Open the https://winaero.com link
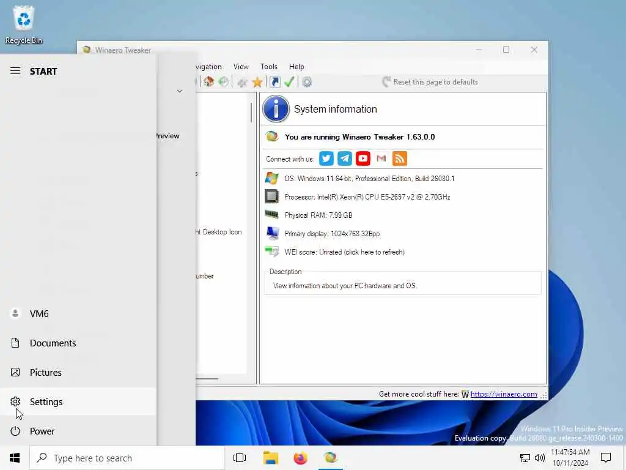Screen dimensions: 626x470 point(504,394)
